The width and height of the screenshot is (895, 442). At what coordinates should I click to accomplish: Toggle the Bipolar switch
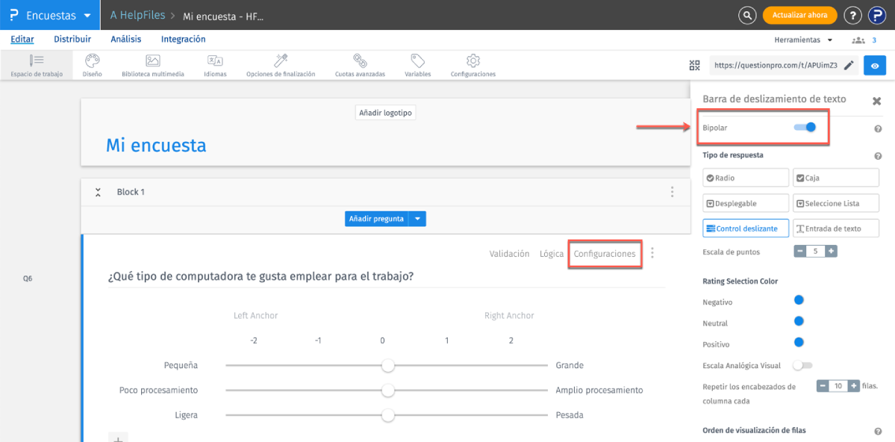(805, 128)
